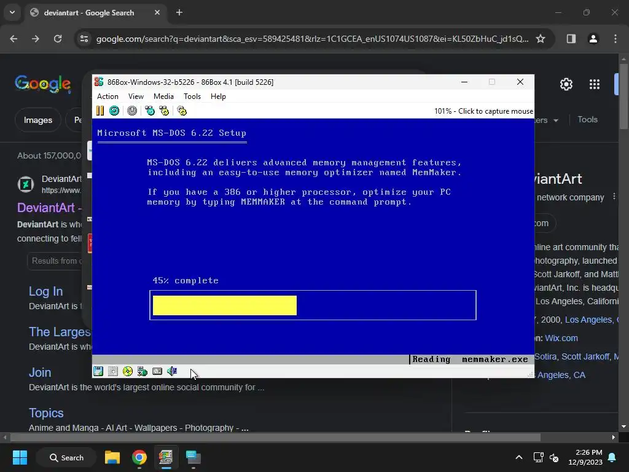Image resolution: width=629 pixels, height=472 pixels.
Task: Bookmark this page with star icon
Action: [x=541, y=39]
